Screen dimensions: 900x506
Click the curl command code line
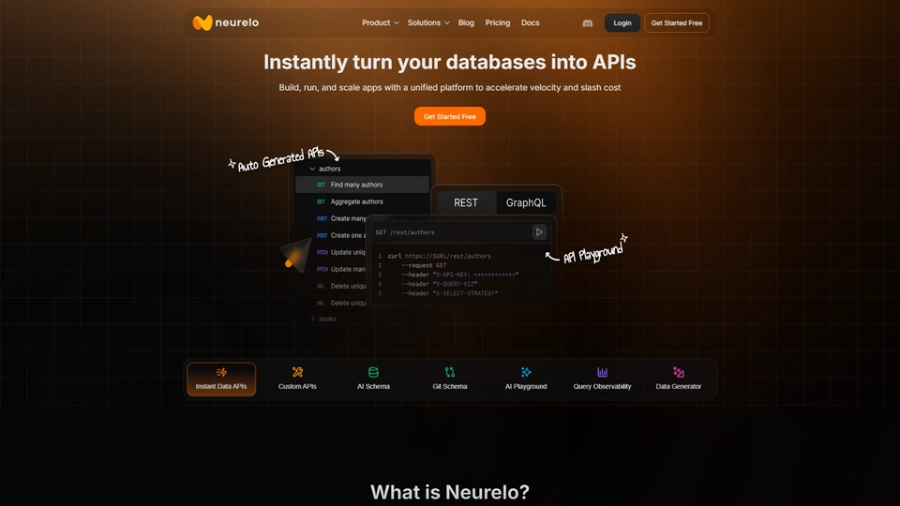[439, 256]
